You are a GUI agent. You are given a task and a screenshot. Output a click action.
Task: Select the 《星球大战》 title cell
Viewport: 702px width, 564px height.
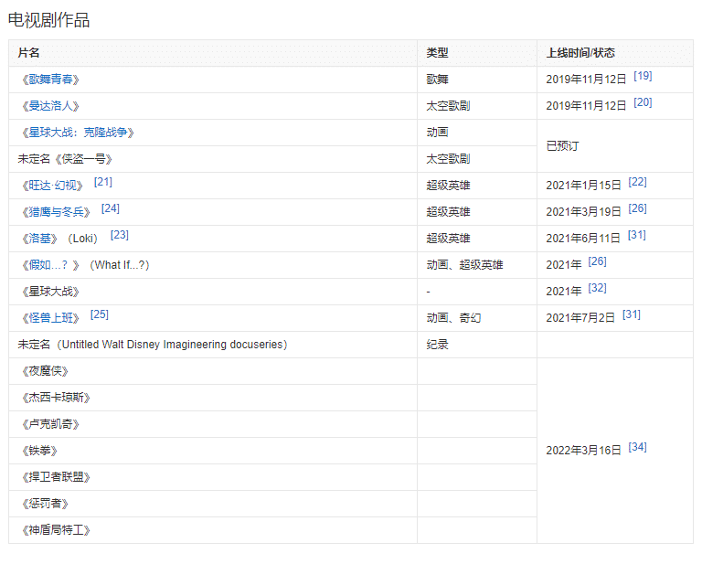coord(213,292)
